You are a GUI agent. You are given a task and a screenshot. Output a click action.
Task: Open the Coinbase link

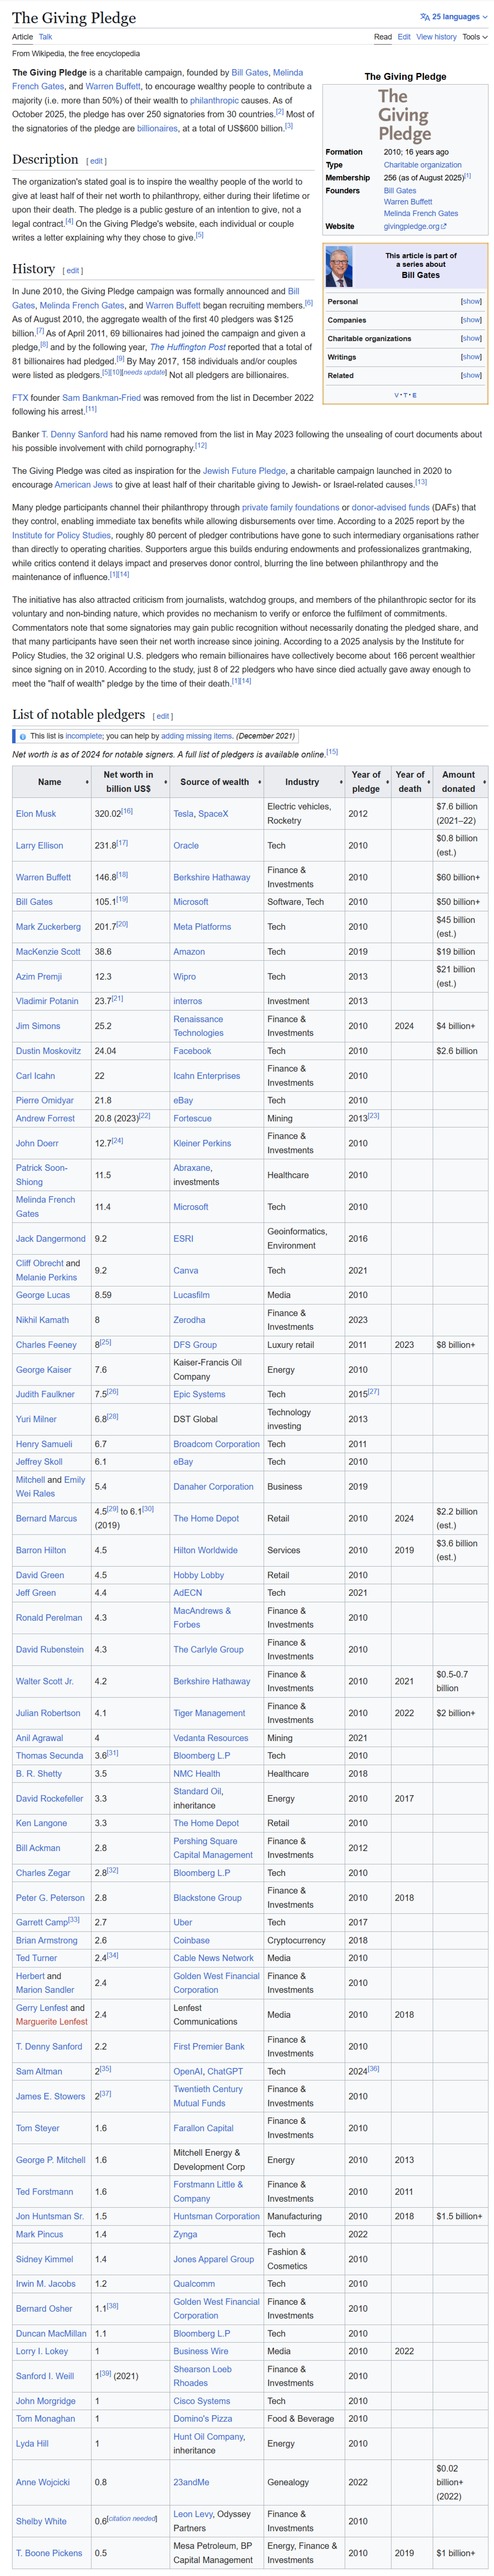tap(191, 1940)
